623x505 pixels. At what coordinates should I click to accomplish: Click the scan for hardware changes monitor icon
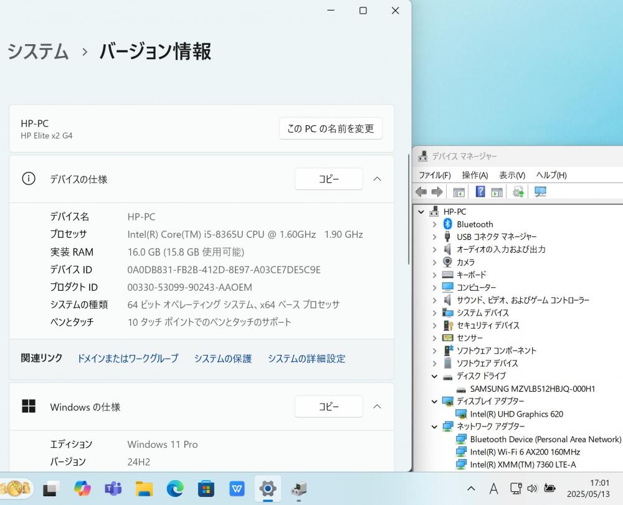pos(540,192)
